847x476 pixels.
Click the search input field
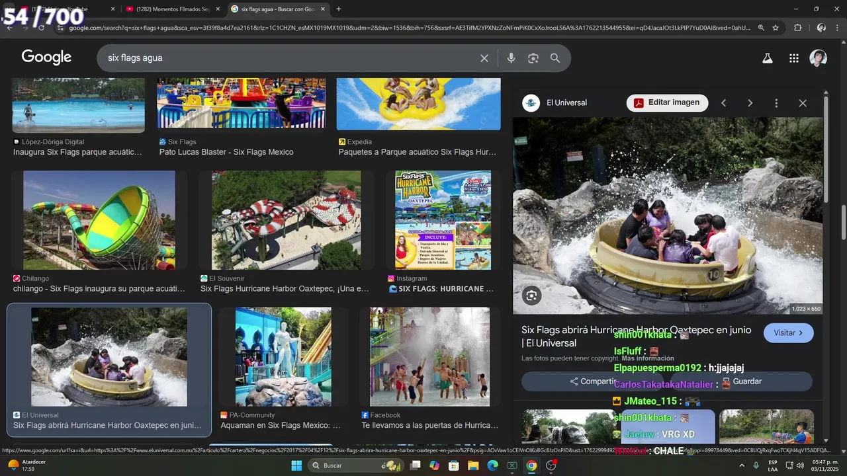(291, 58)
